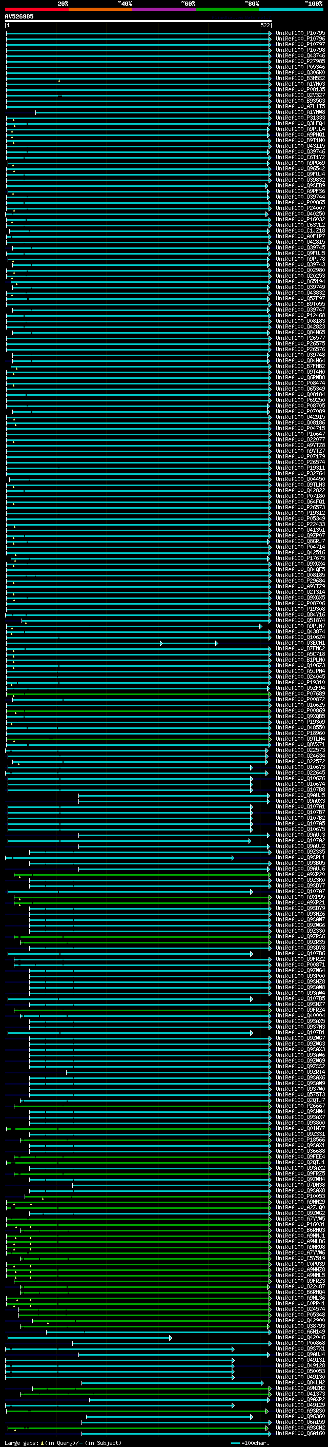Select the UniRef100_P26574 label
328x1447 pixels.
[x=300, y=462]
